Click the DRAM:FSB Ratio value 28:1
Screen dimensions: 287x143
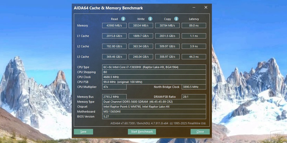(x=194, y=97)
